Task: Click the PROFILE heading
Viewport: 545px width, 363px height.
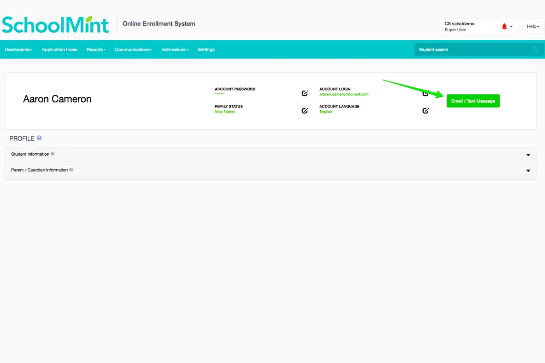Action: 22,138
